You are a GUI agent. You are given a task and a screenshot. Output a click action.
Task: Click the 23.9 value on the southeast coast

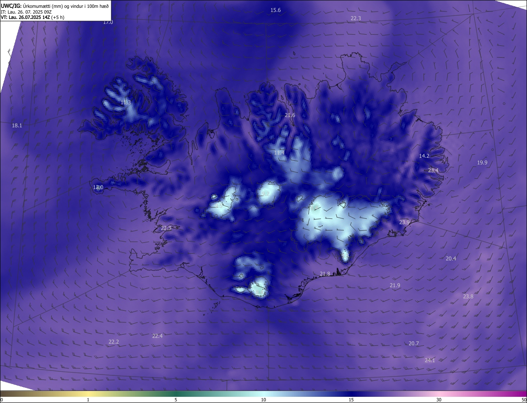click(404, 222)
